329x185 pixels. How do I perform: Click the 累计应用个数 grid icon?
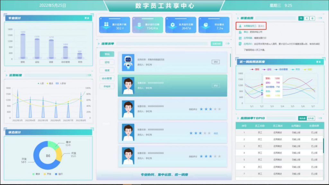pos(106,25)
